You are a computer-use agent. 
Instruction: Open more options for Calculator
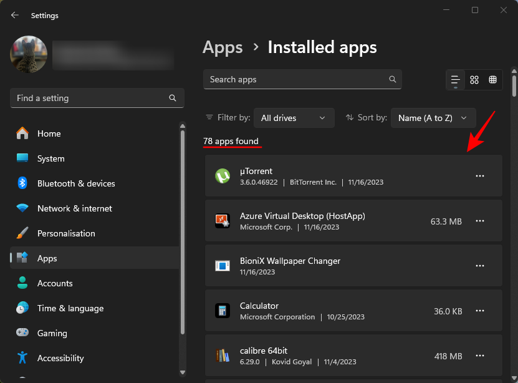[x=480, y=311]
